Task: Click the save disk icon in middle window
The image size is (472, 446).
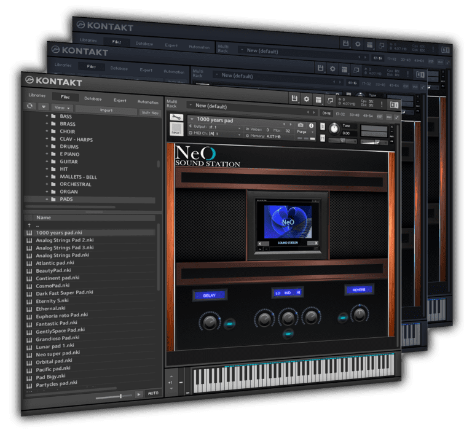Action: [320, 68]
